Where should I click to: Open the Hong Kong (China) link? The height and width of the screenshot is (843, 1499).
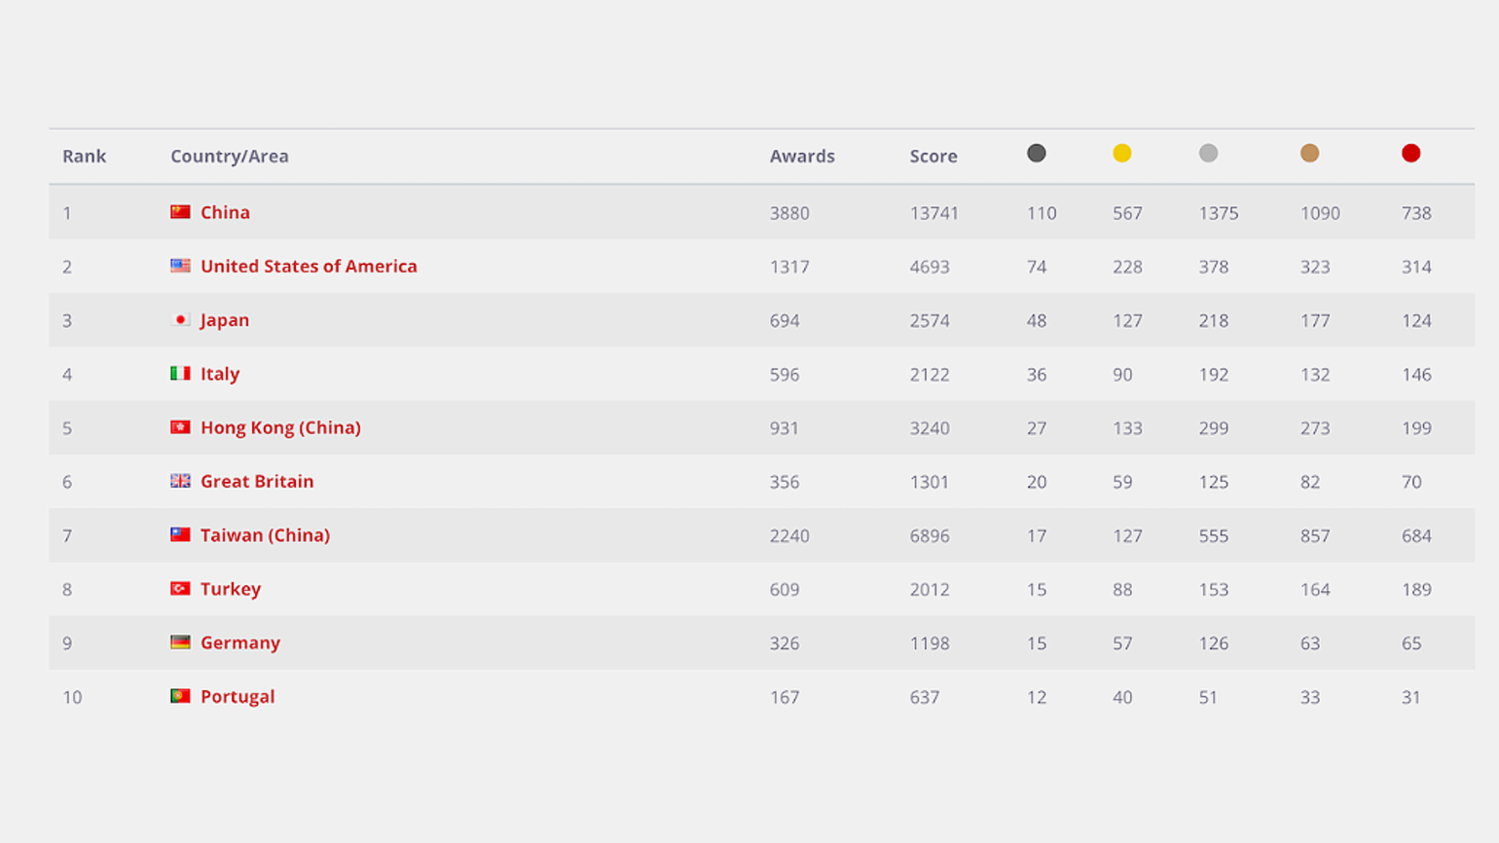[x=280, y=427]
